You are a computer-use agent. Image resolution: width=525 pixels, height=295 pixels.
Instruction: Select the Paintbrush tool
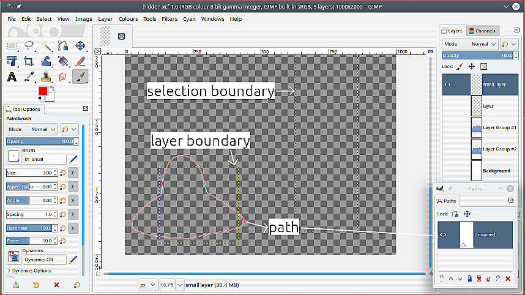click(x=80, y=77)
